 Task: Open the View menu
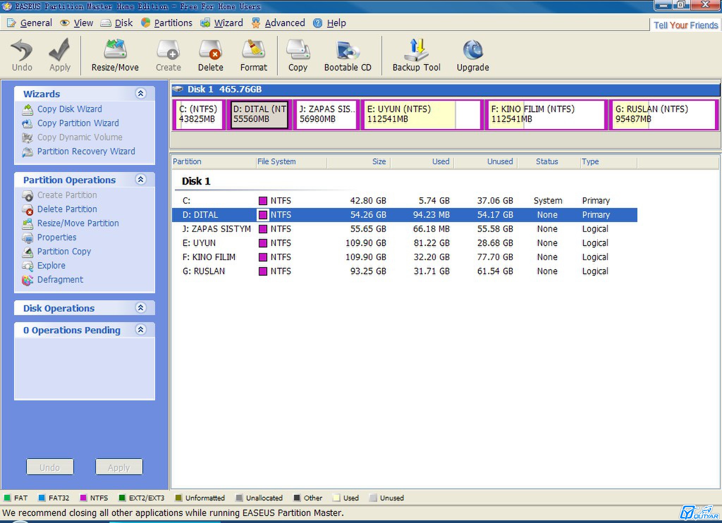pos(77,23)
